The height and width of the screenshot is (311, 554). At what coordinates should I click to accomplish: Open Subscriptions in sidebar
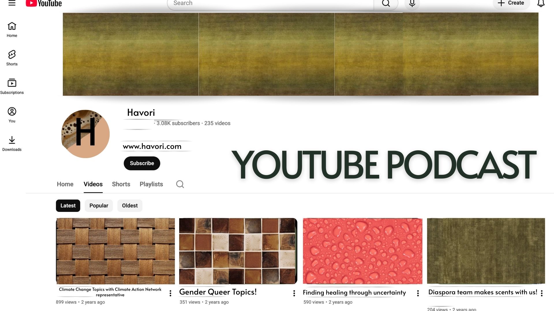tap(12, 86)
